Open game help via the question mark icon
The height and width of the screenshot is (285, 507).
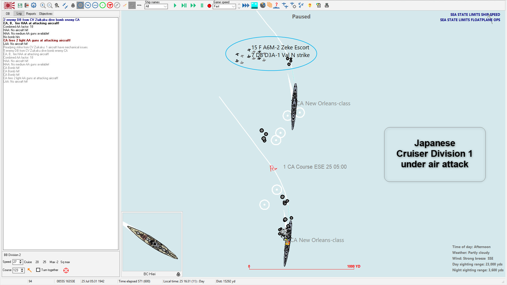(310, 5)
